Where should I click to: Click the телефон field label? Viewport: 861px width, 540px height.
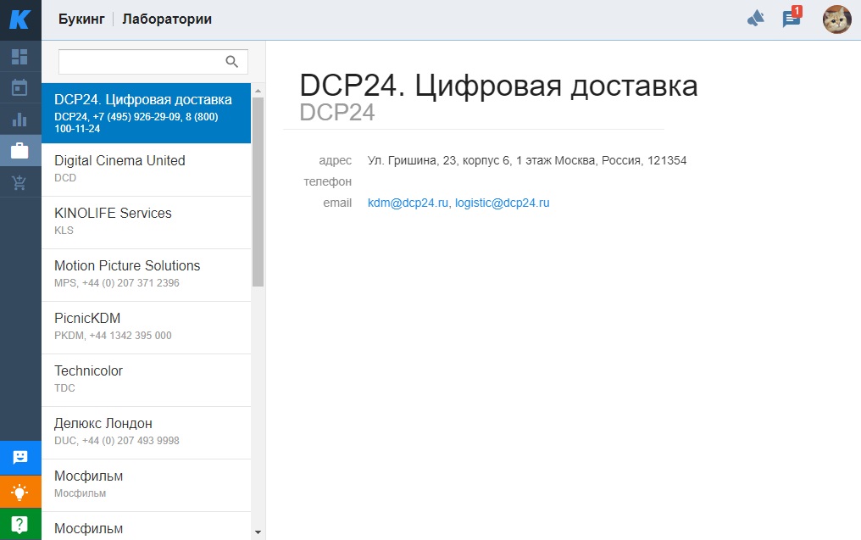(328, 181)
